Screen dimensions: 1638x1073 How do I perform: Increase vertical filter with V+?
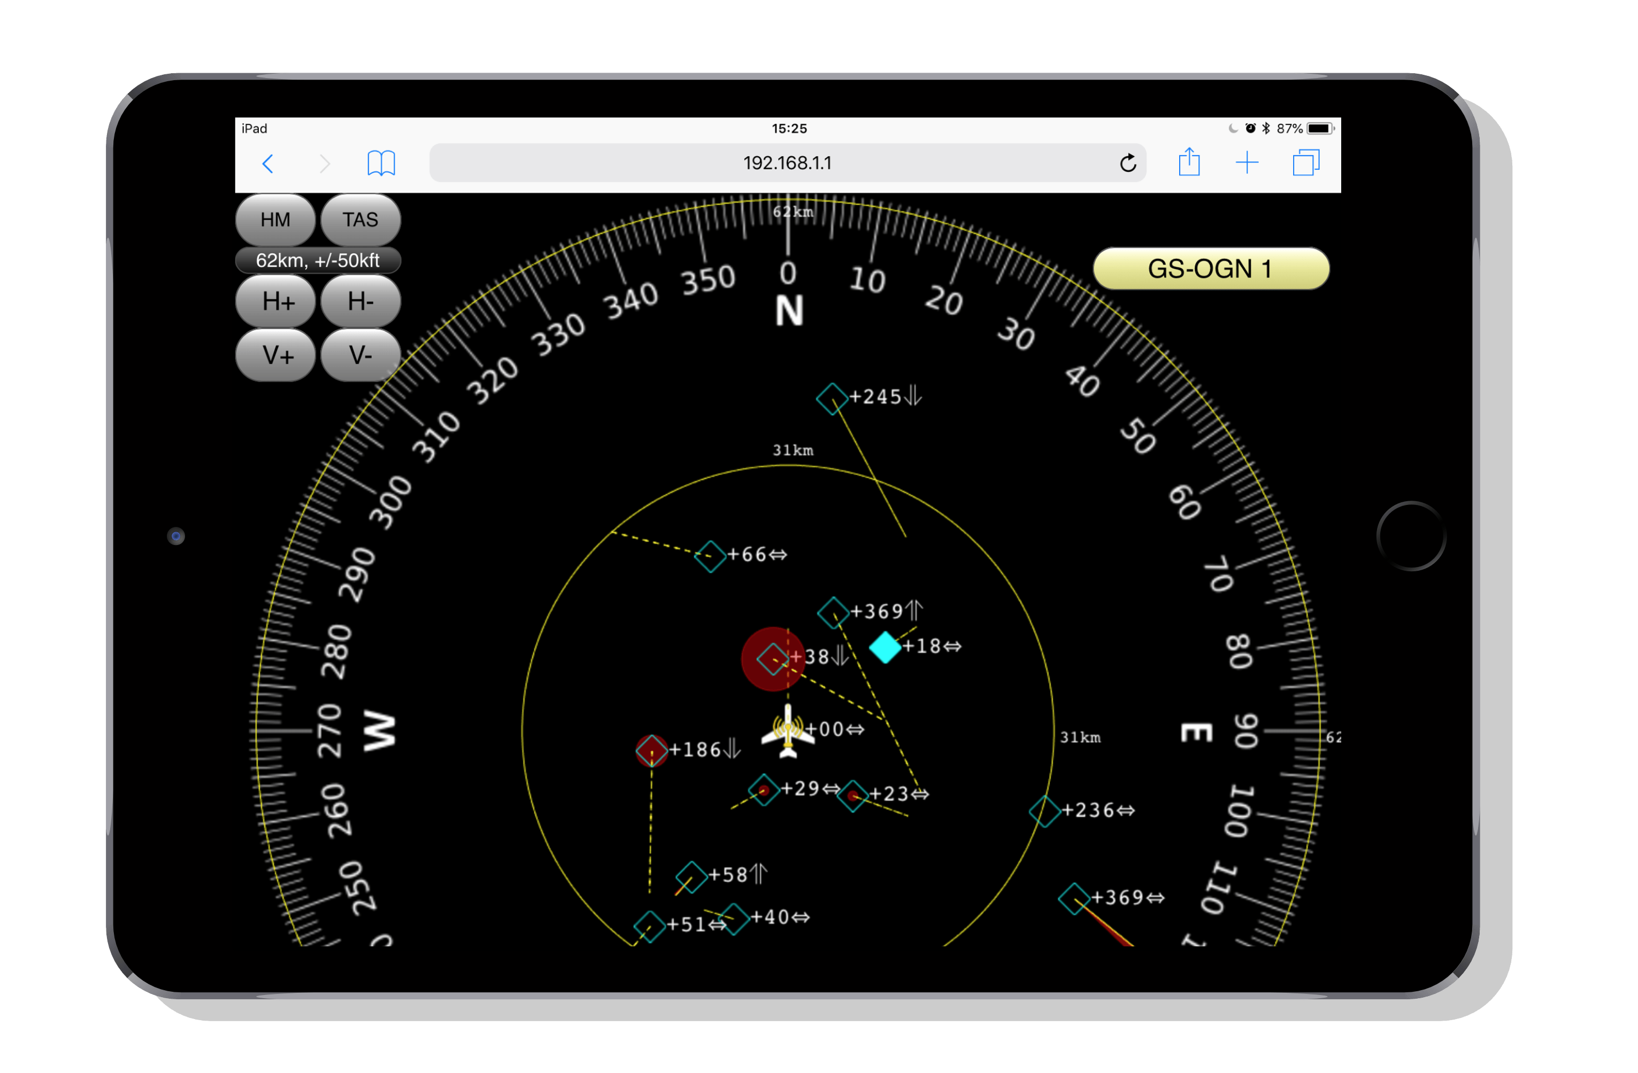275,355
